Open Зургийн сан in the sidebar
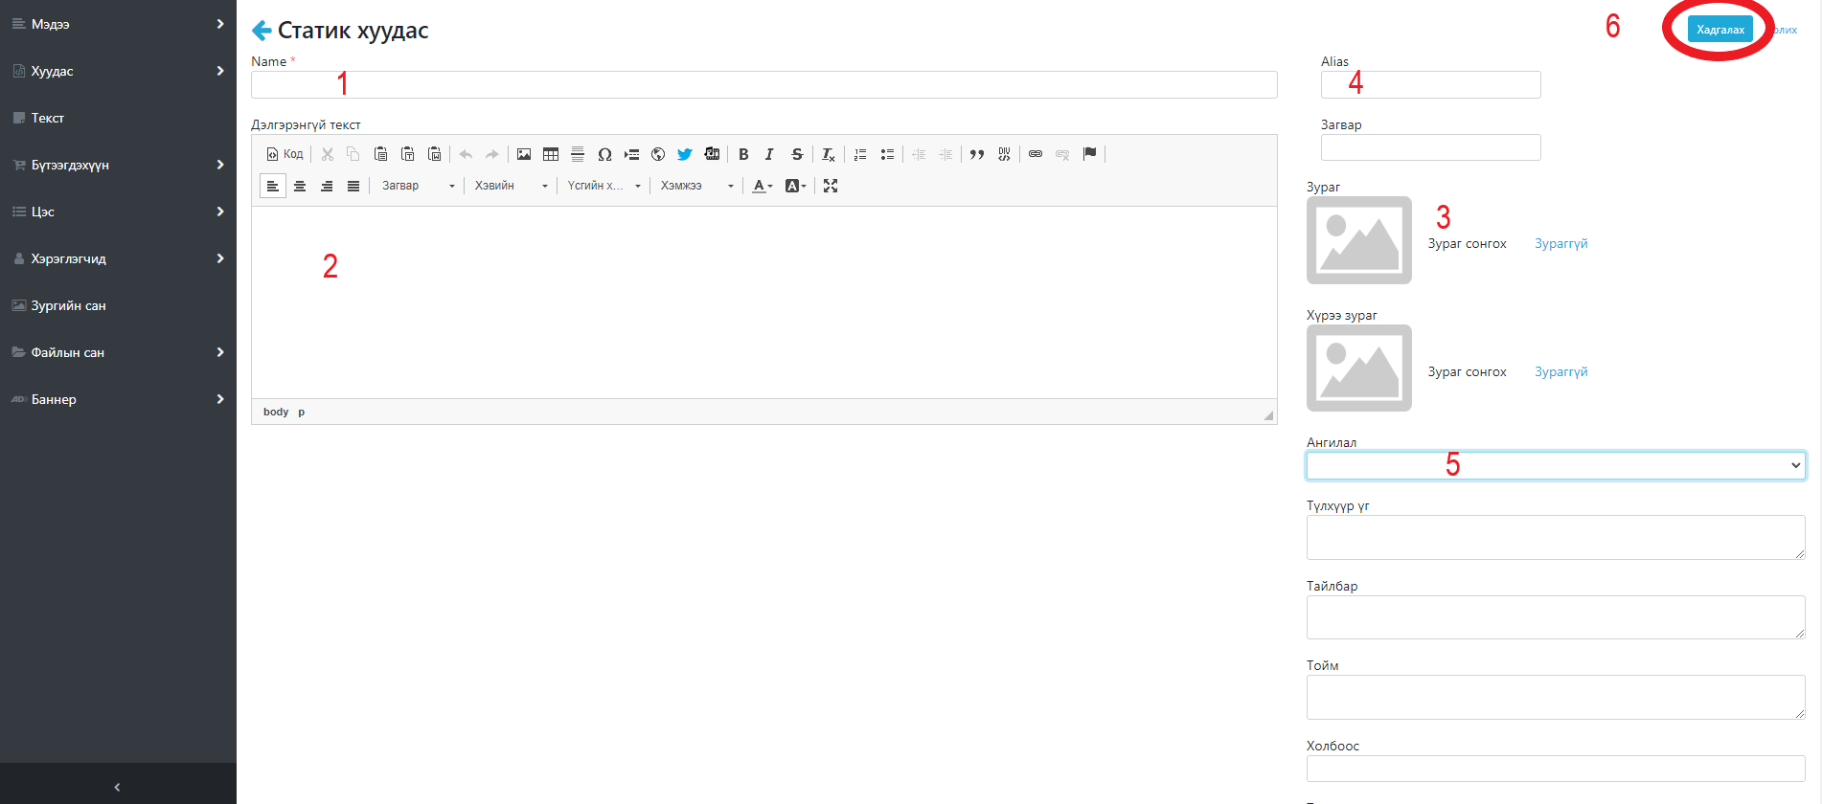The width and height of the screenshot is (1822, 804). [68, 305]
